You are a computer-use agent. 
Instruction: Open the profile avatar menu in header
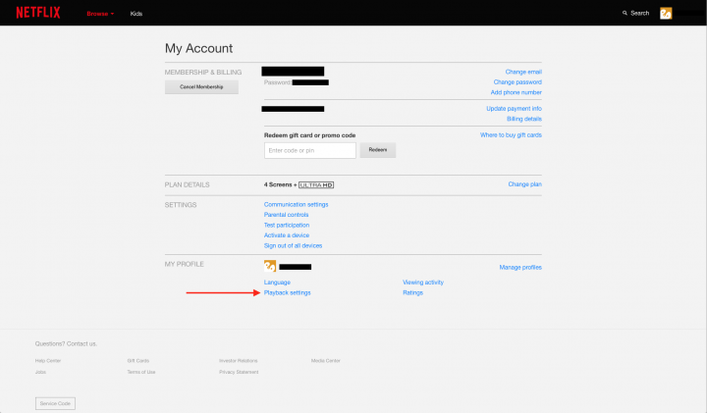[666, 13]
